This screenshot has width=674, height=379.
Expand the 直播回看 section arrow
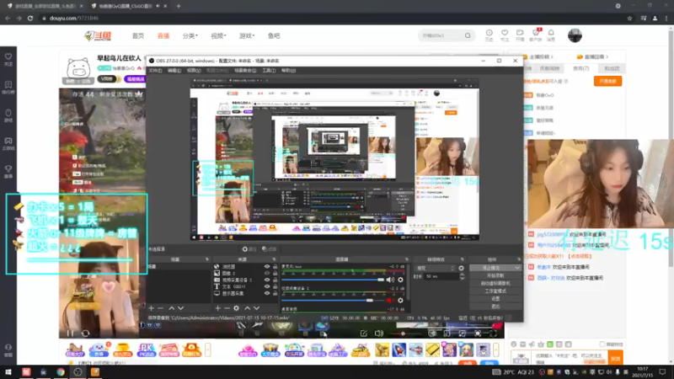(x=607, y=56)
